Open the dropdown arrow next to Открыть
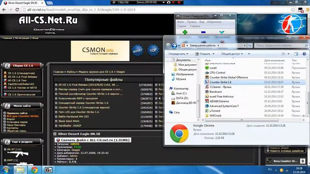This screenshot has height=174, width=310. (213, 54)
